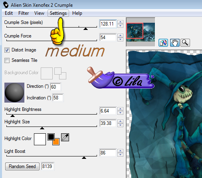Viewport: 202px width, 178px height.
Task: Open the Settings menu
Action: pos(58,13)
